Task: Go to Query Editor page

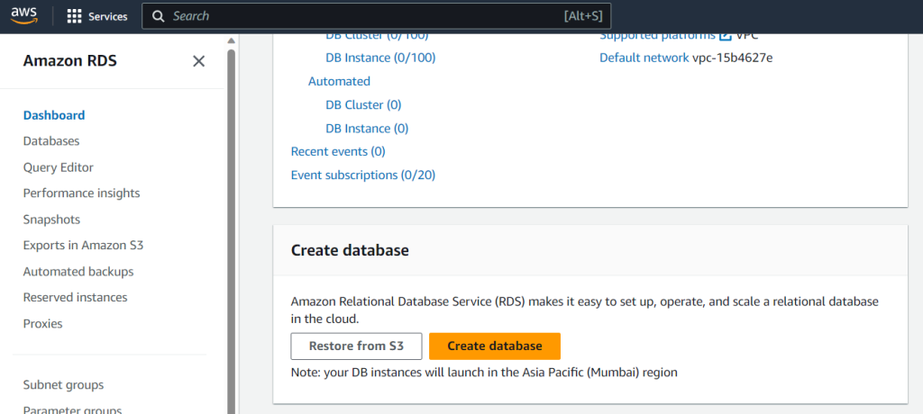Action: coord(59,167)
